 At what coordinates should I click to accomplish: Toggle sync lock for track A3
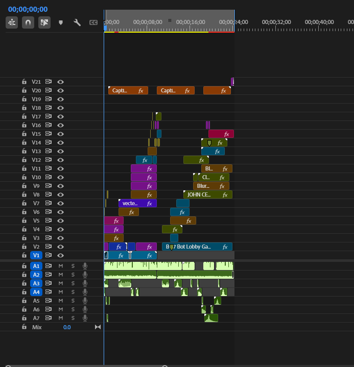click(48, 283)
